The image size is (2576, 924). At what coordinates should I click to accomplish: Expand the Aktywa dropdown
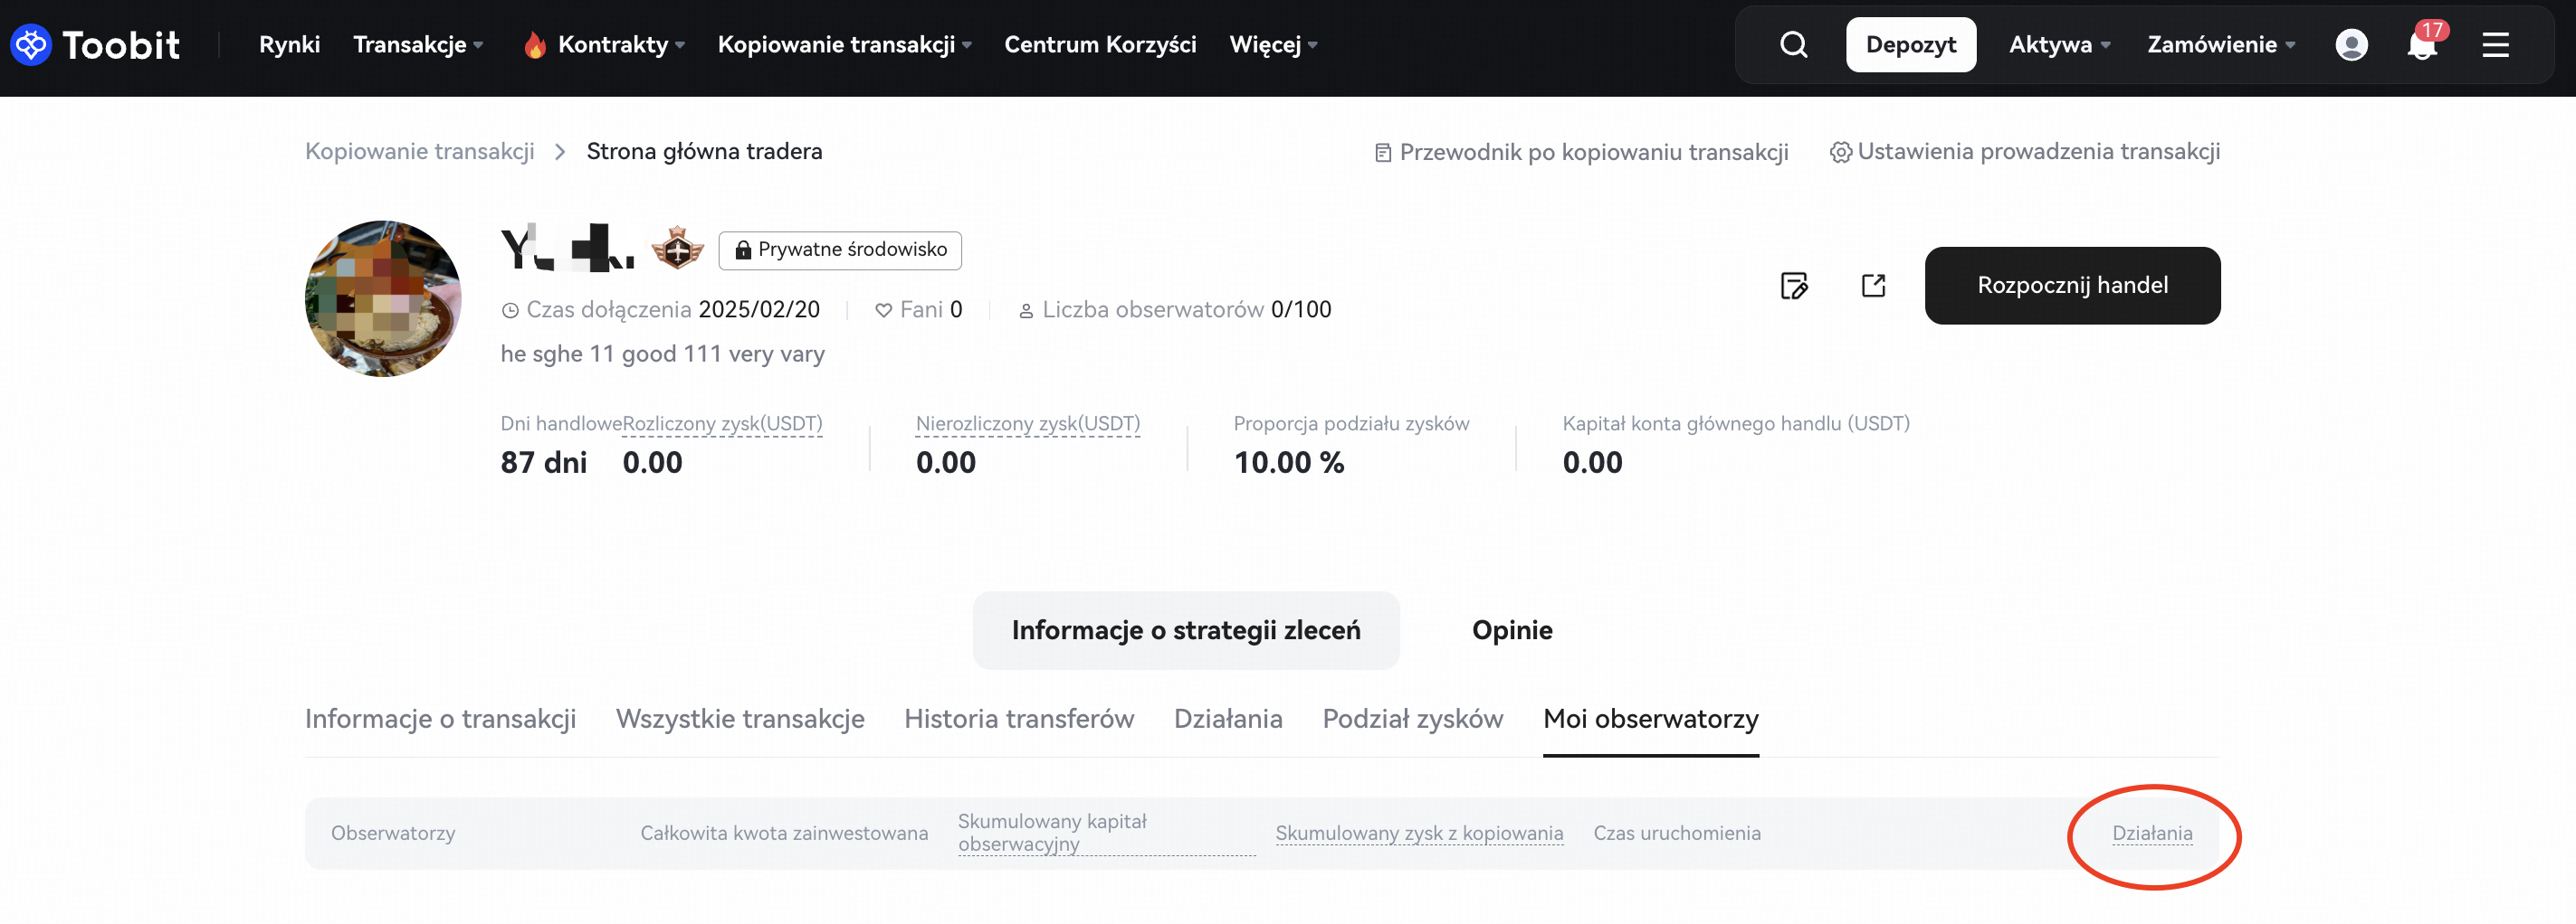coord(2059,45)
